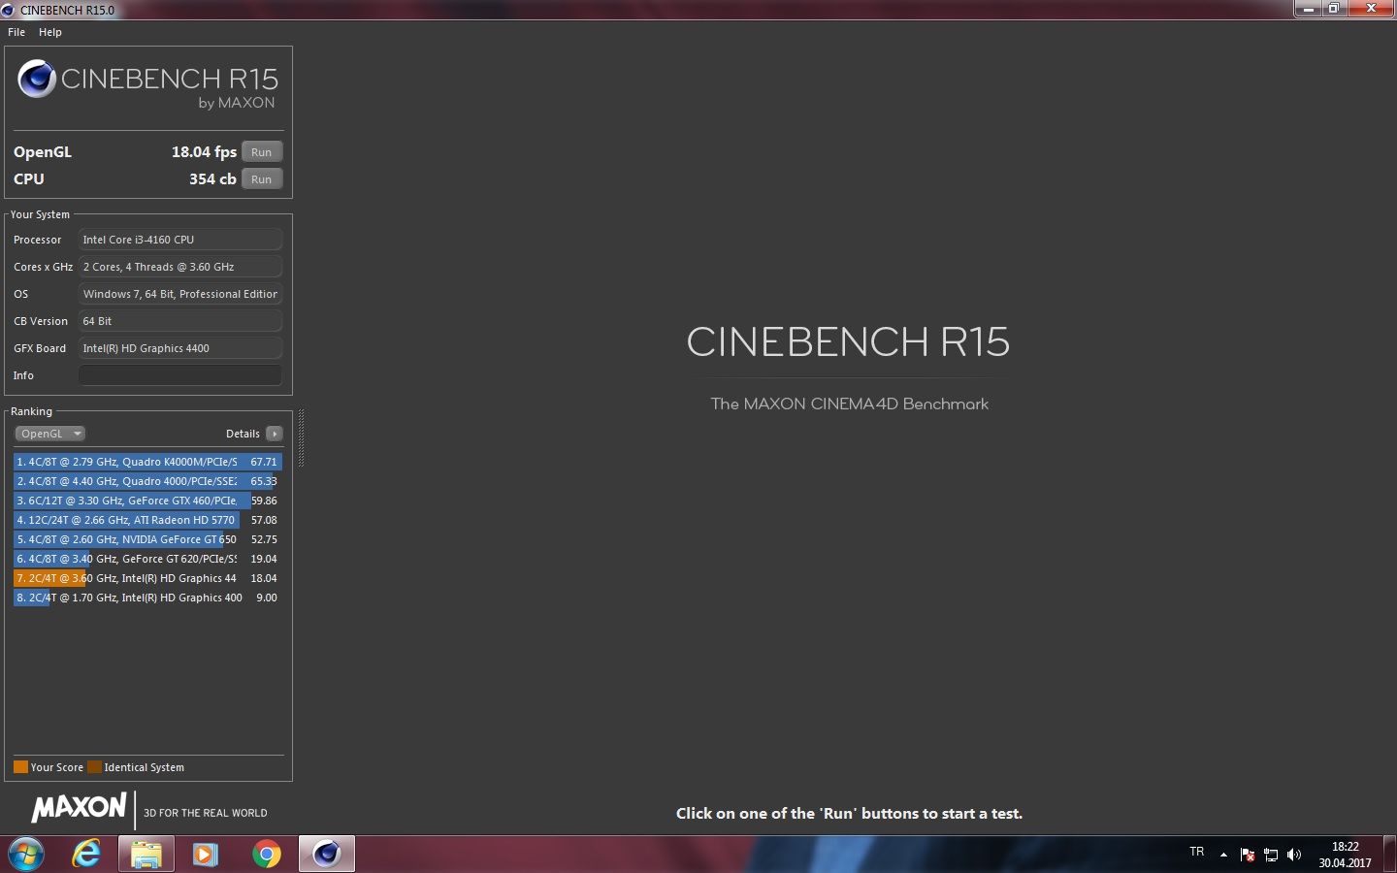Open the Help menu

tap(50, 32)
